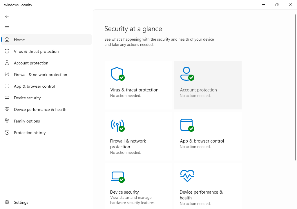The height and width of the screenshot is (209, 297).
Task: Open Device performance & health sidebar item
Action: point(40,109)
